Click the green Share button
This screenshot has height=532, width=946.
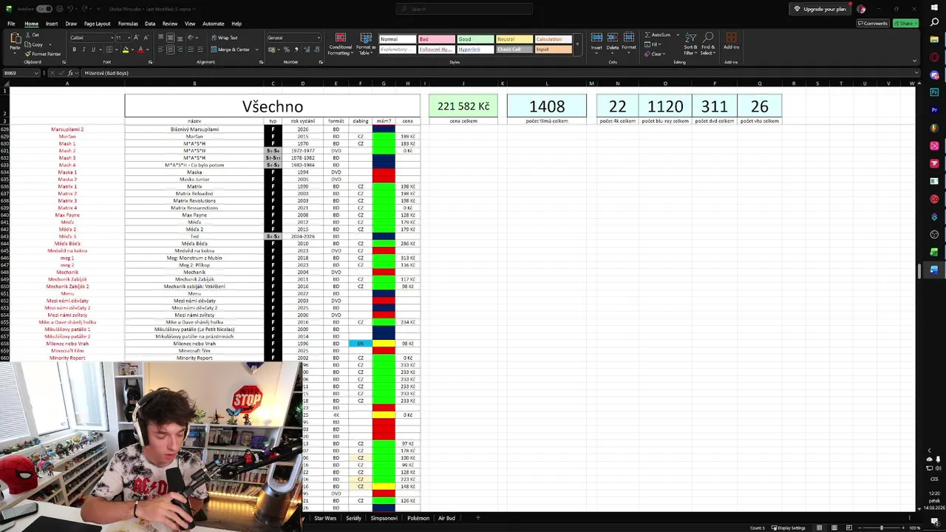pyautogui.click(x=905, y=24)
